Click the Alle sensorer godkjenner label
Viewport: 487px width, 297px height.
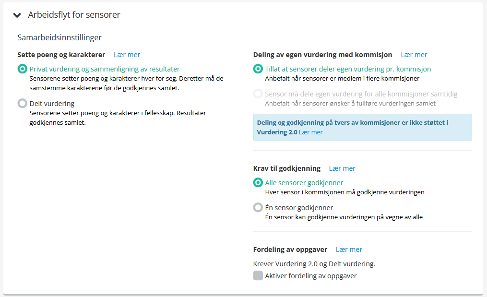(x=304, y=183)
